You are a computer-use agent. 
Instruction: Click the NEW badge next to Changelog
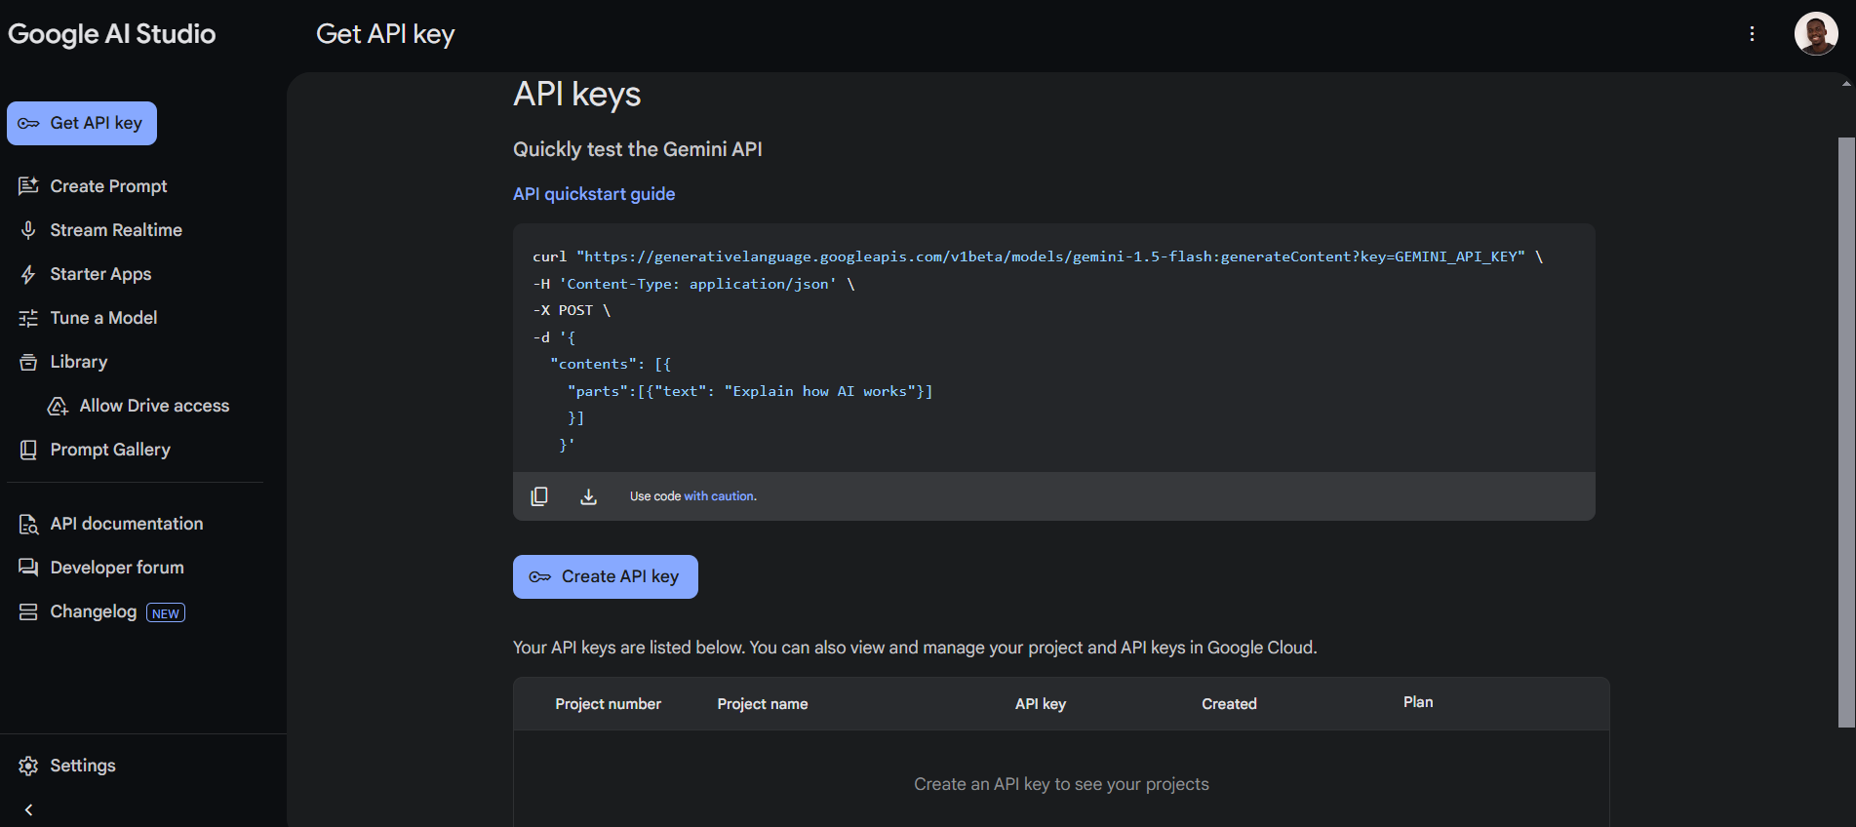tap(166, 613)
